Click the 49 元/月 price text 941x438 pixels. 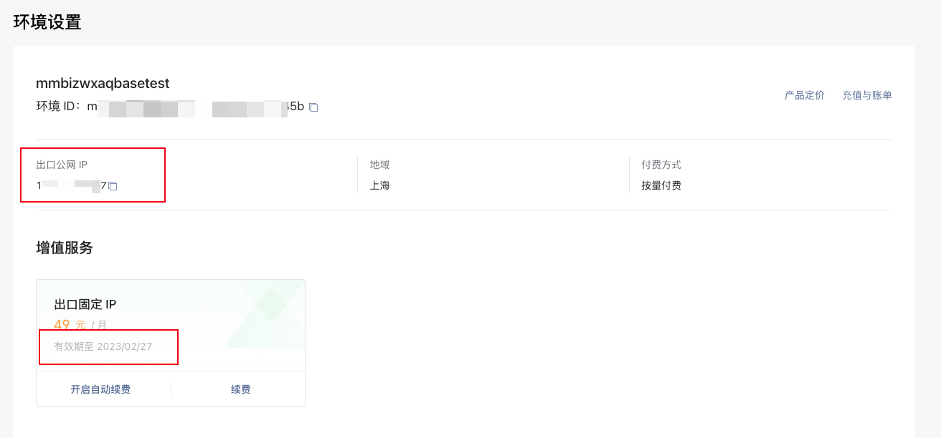[x=80, y=325]
